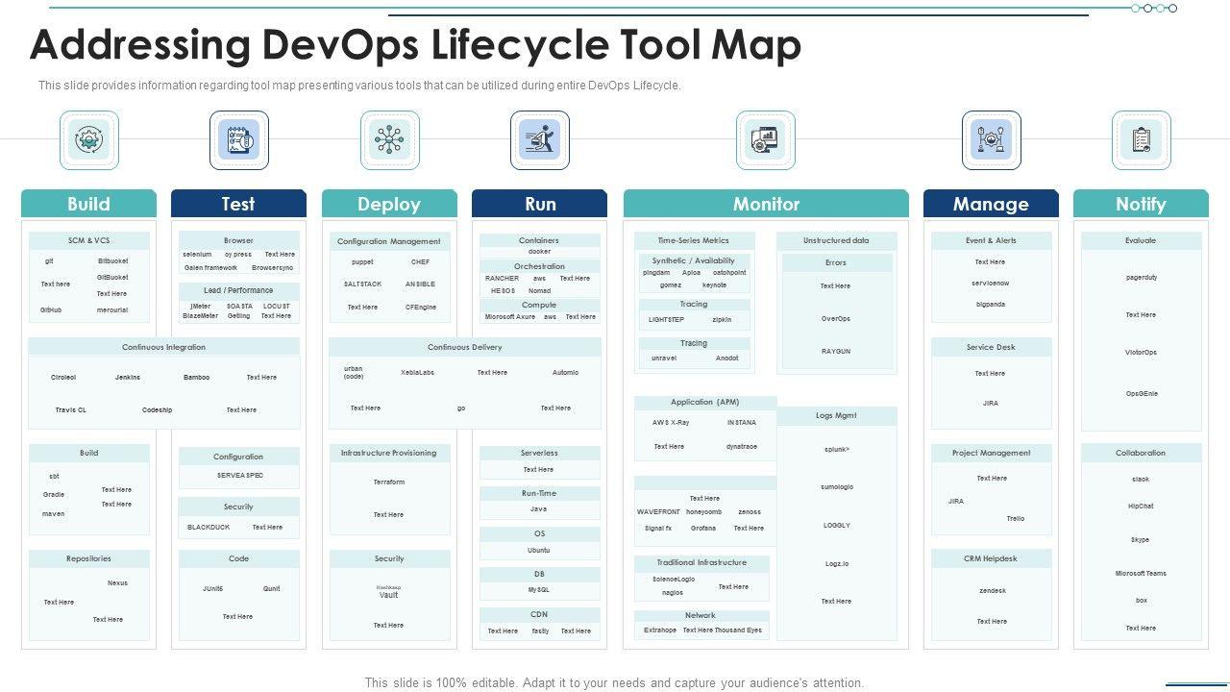Select the 'Vault' tool name

[389, 595]
